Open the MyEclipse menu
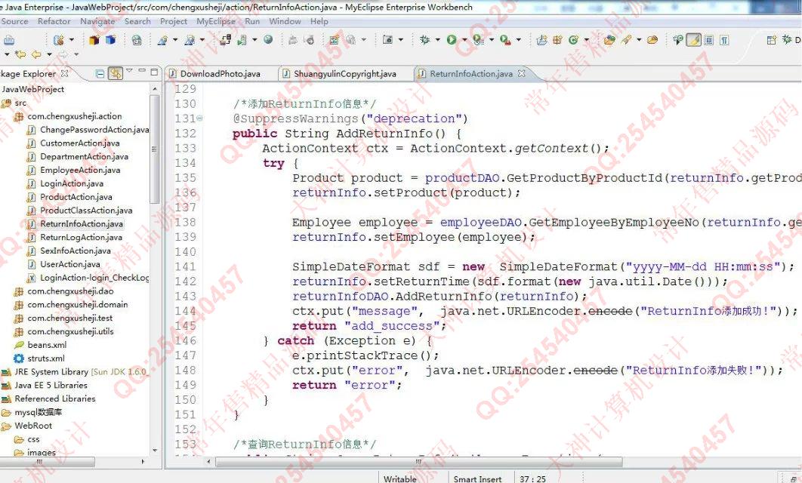This screenshot has width=802, height=483. (x=216, y=21)
